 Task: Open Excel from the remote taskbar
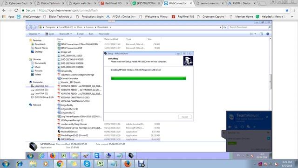[64, 155]
